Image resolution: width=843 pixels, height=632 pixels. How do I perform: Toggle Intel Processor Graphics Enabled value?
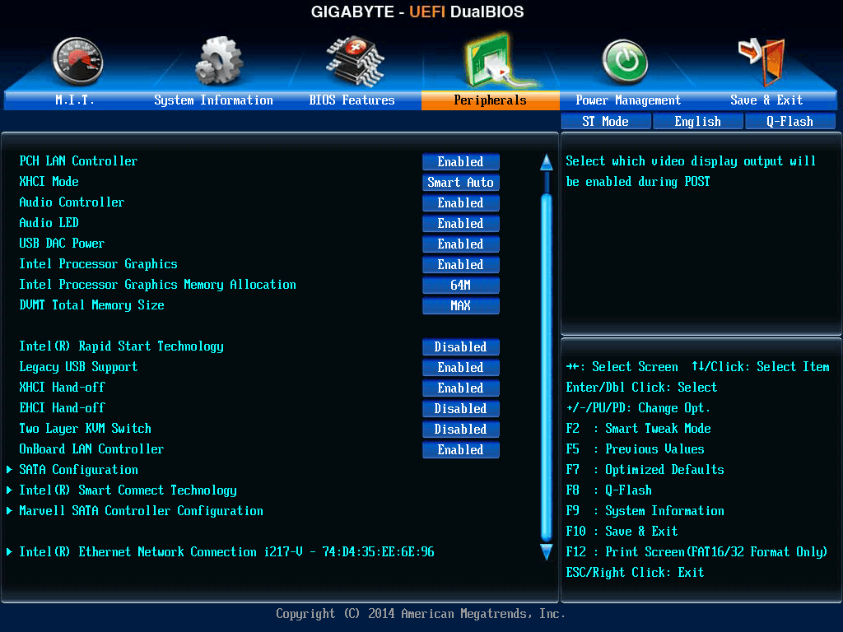[x=461, y=265]
